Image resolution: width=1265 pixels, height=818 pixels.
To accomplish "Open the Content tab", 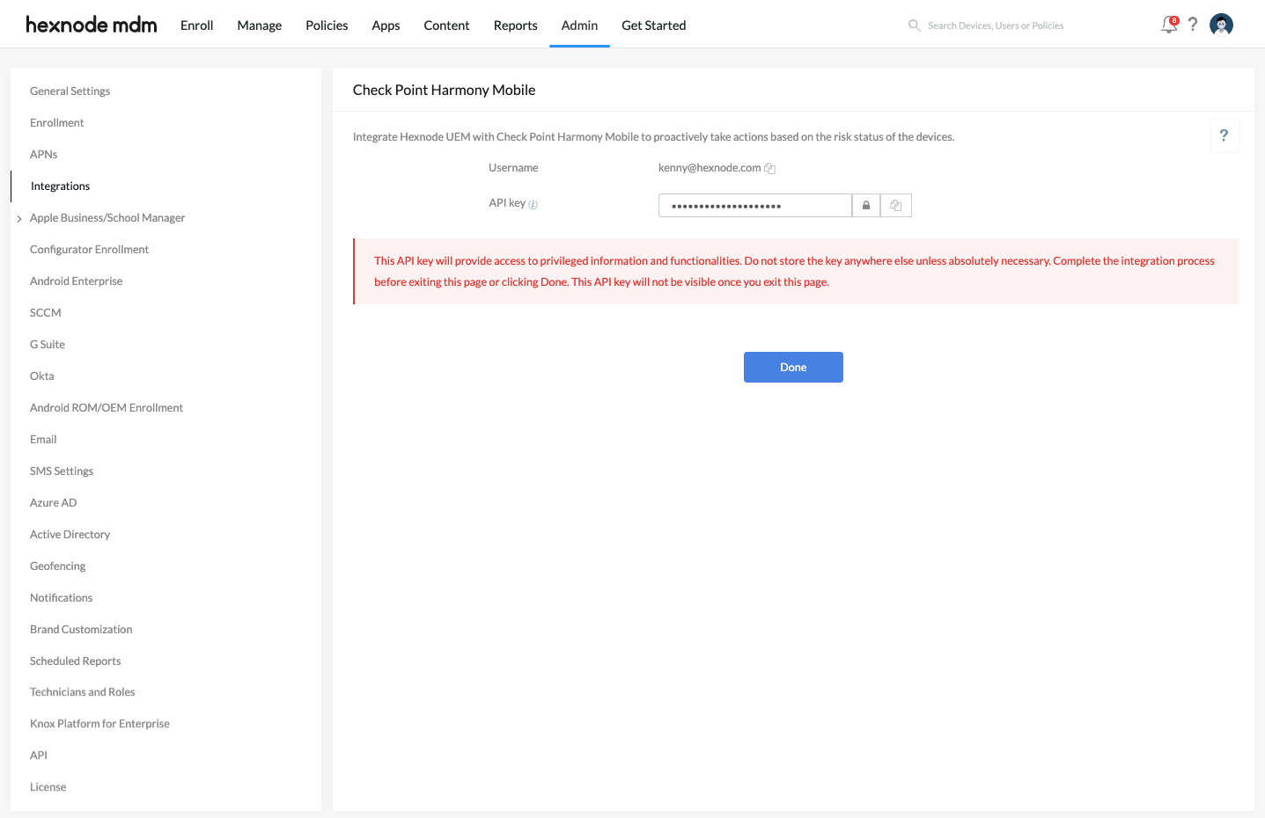I will pos(446,26).
